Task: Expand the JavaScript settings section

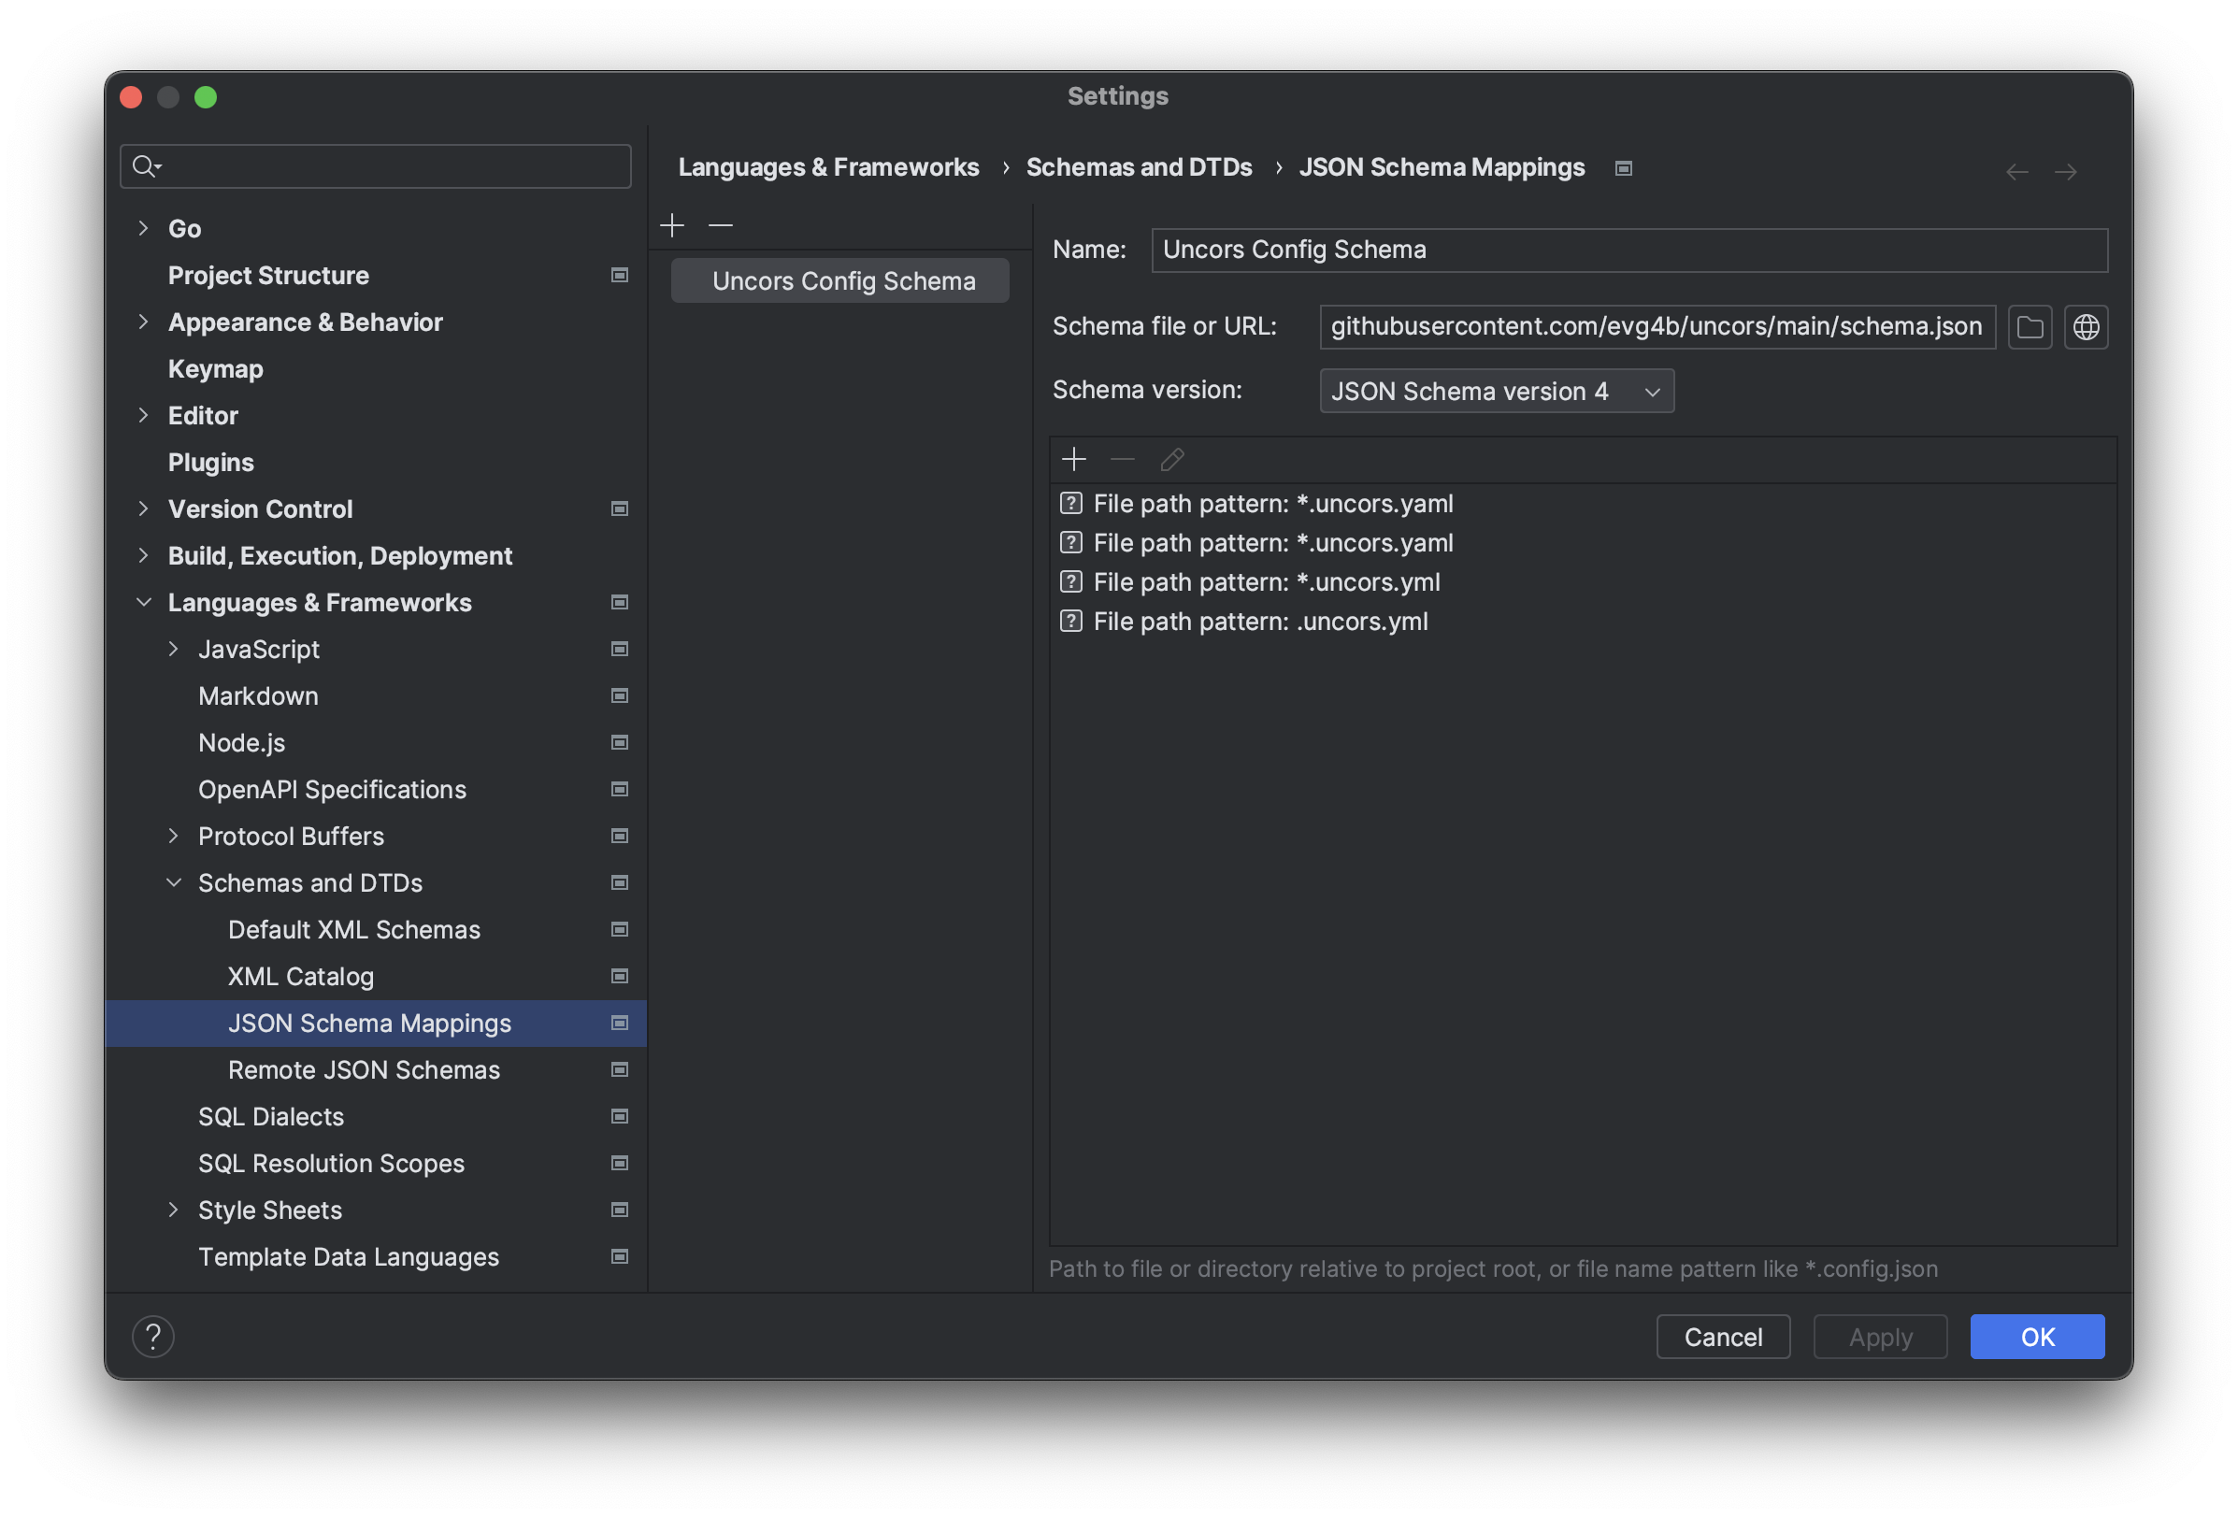Action: 175,647
